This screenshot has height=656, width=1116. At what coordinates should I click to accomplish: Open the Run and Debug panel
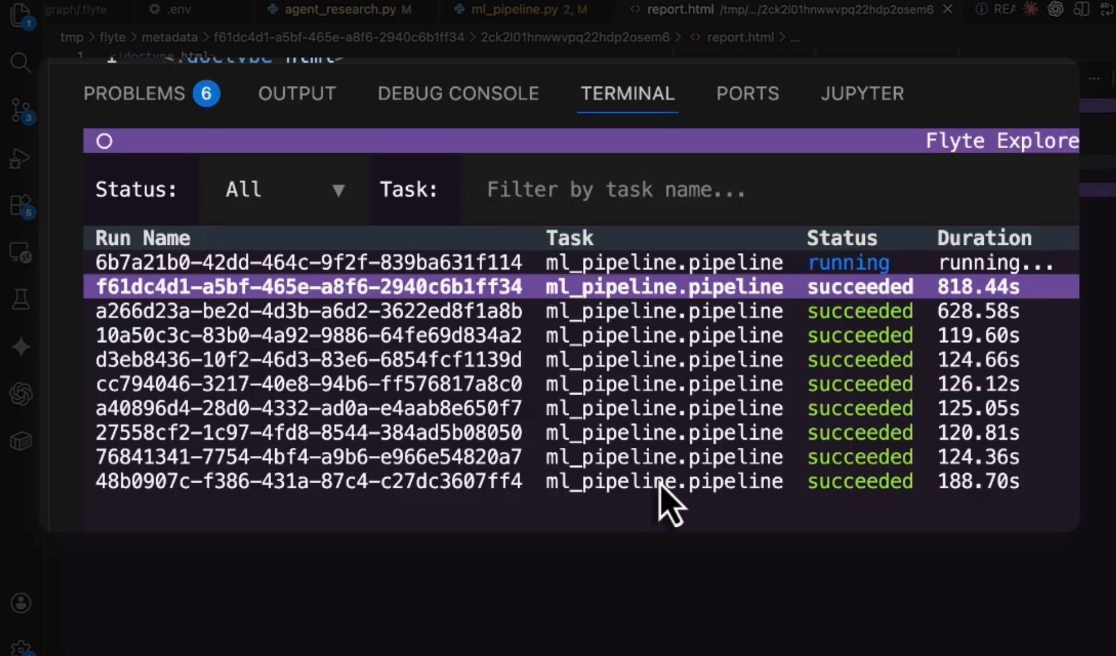tap(21, 158)
